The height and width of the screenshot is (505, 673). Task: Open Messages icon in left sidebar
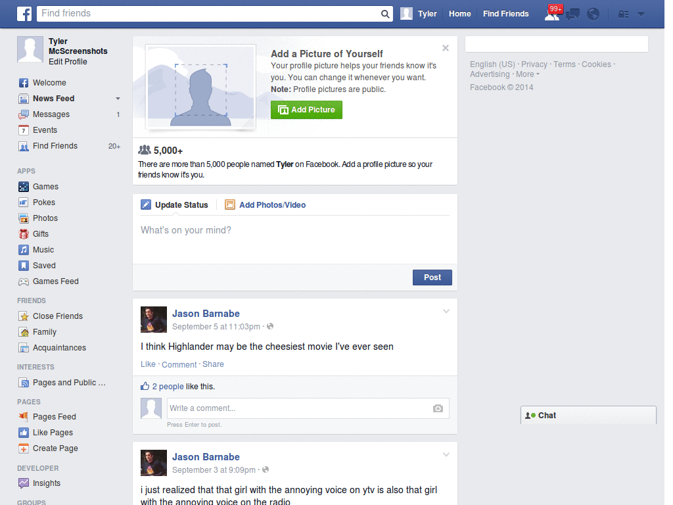[x=24, y=114]
